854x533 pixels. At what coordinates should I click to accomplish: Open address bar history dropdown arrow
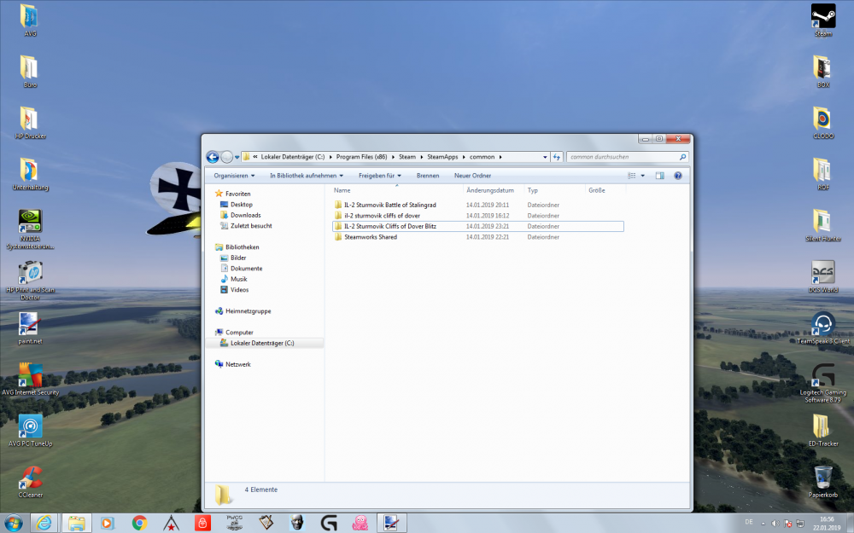coord(545,157)
